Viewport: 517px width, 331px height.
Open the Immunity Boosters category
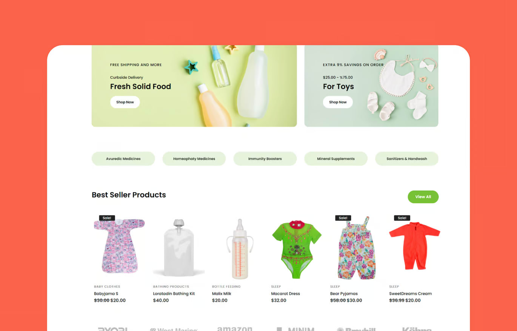point(265,159)
